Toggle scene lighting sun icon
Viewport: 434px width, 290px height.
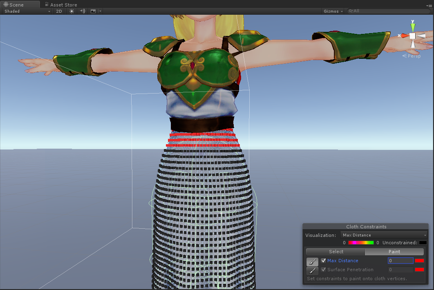pos(72,11)
